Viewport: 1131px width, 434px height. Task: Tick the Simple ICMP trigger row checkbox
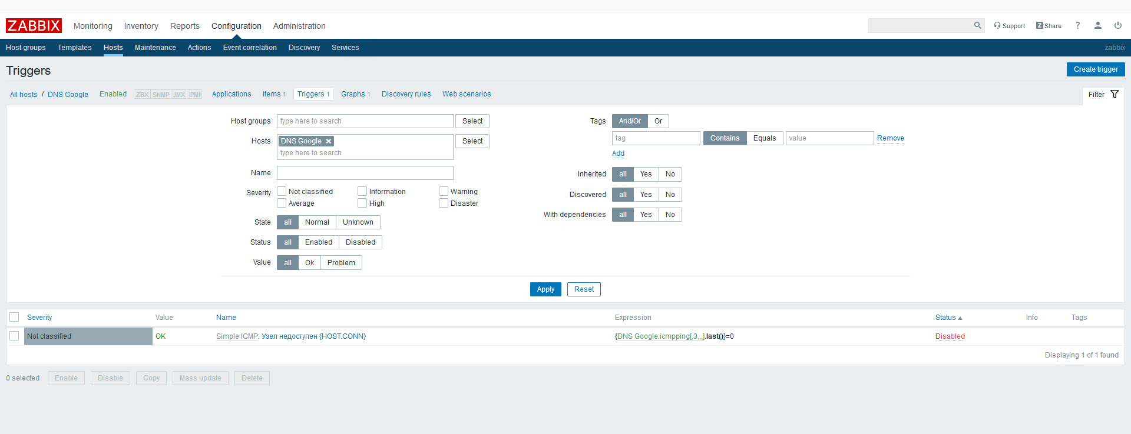click(x=14, y=336)
